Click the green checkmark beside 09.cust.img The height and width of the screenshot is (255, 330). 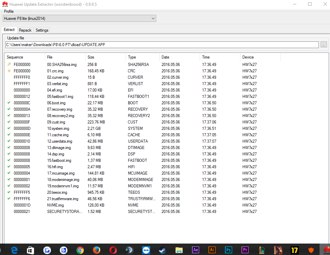9,122
